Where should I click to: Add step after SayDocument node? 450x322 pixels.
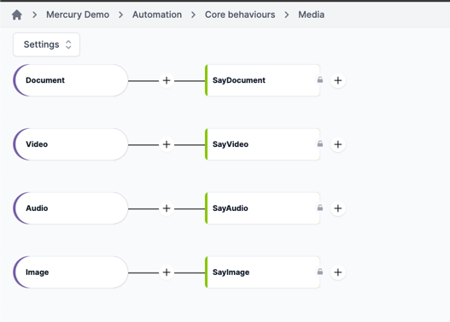(x=338, y=80)
